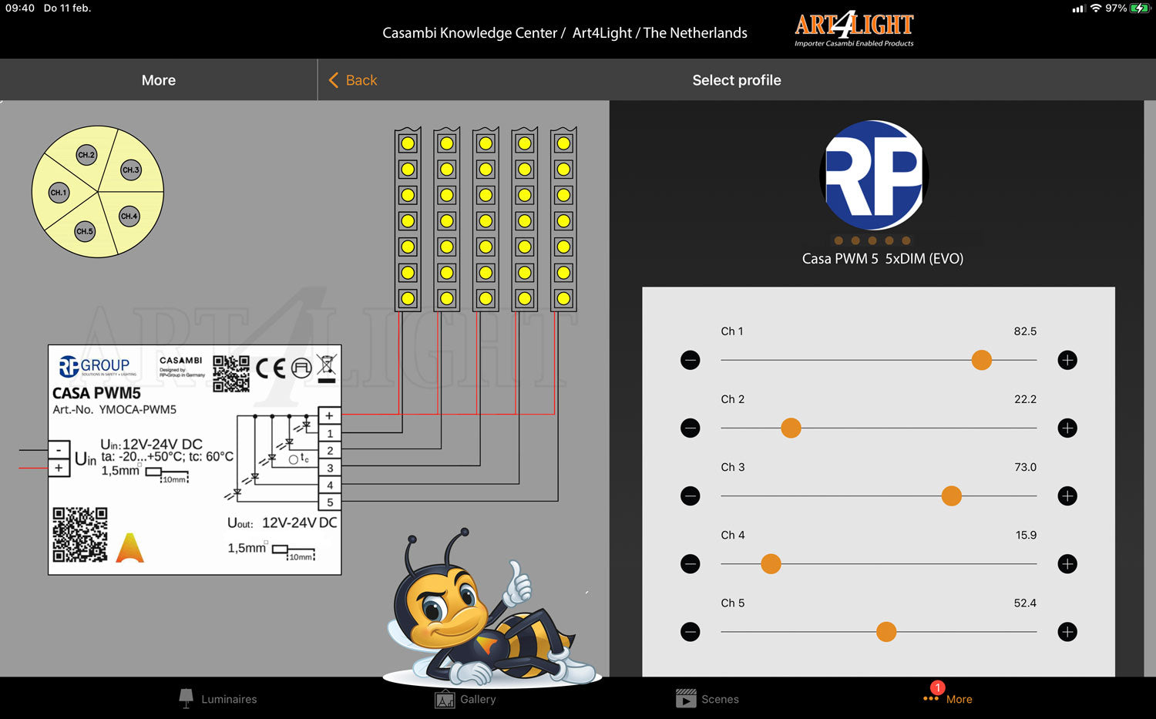Click the CE mark on the label

(271, 368)
